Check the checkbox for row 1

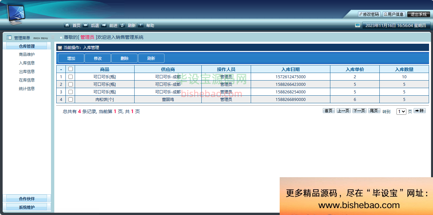(x=70, y=77)
